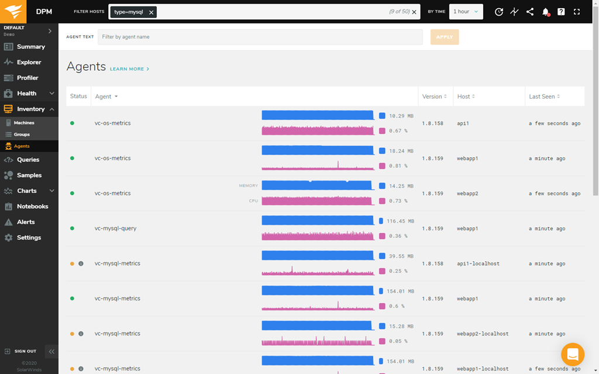Expand the Health sidebar section
Screen dimensions: 599x374
click(51, 93)
